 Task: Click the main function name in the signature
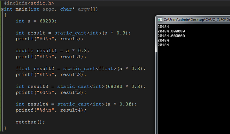coord(21,9)
